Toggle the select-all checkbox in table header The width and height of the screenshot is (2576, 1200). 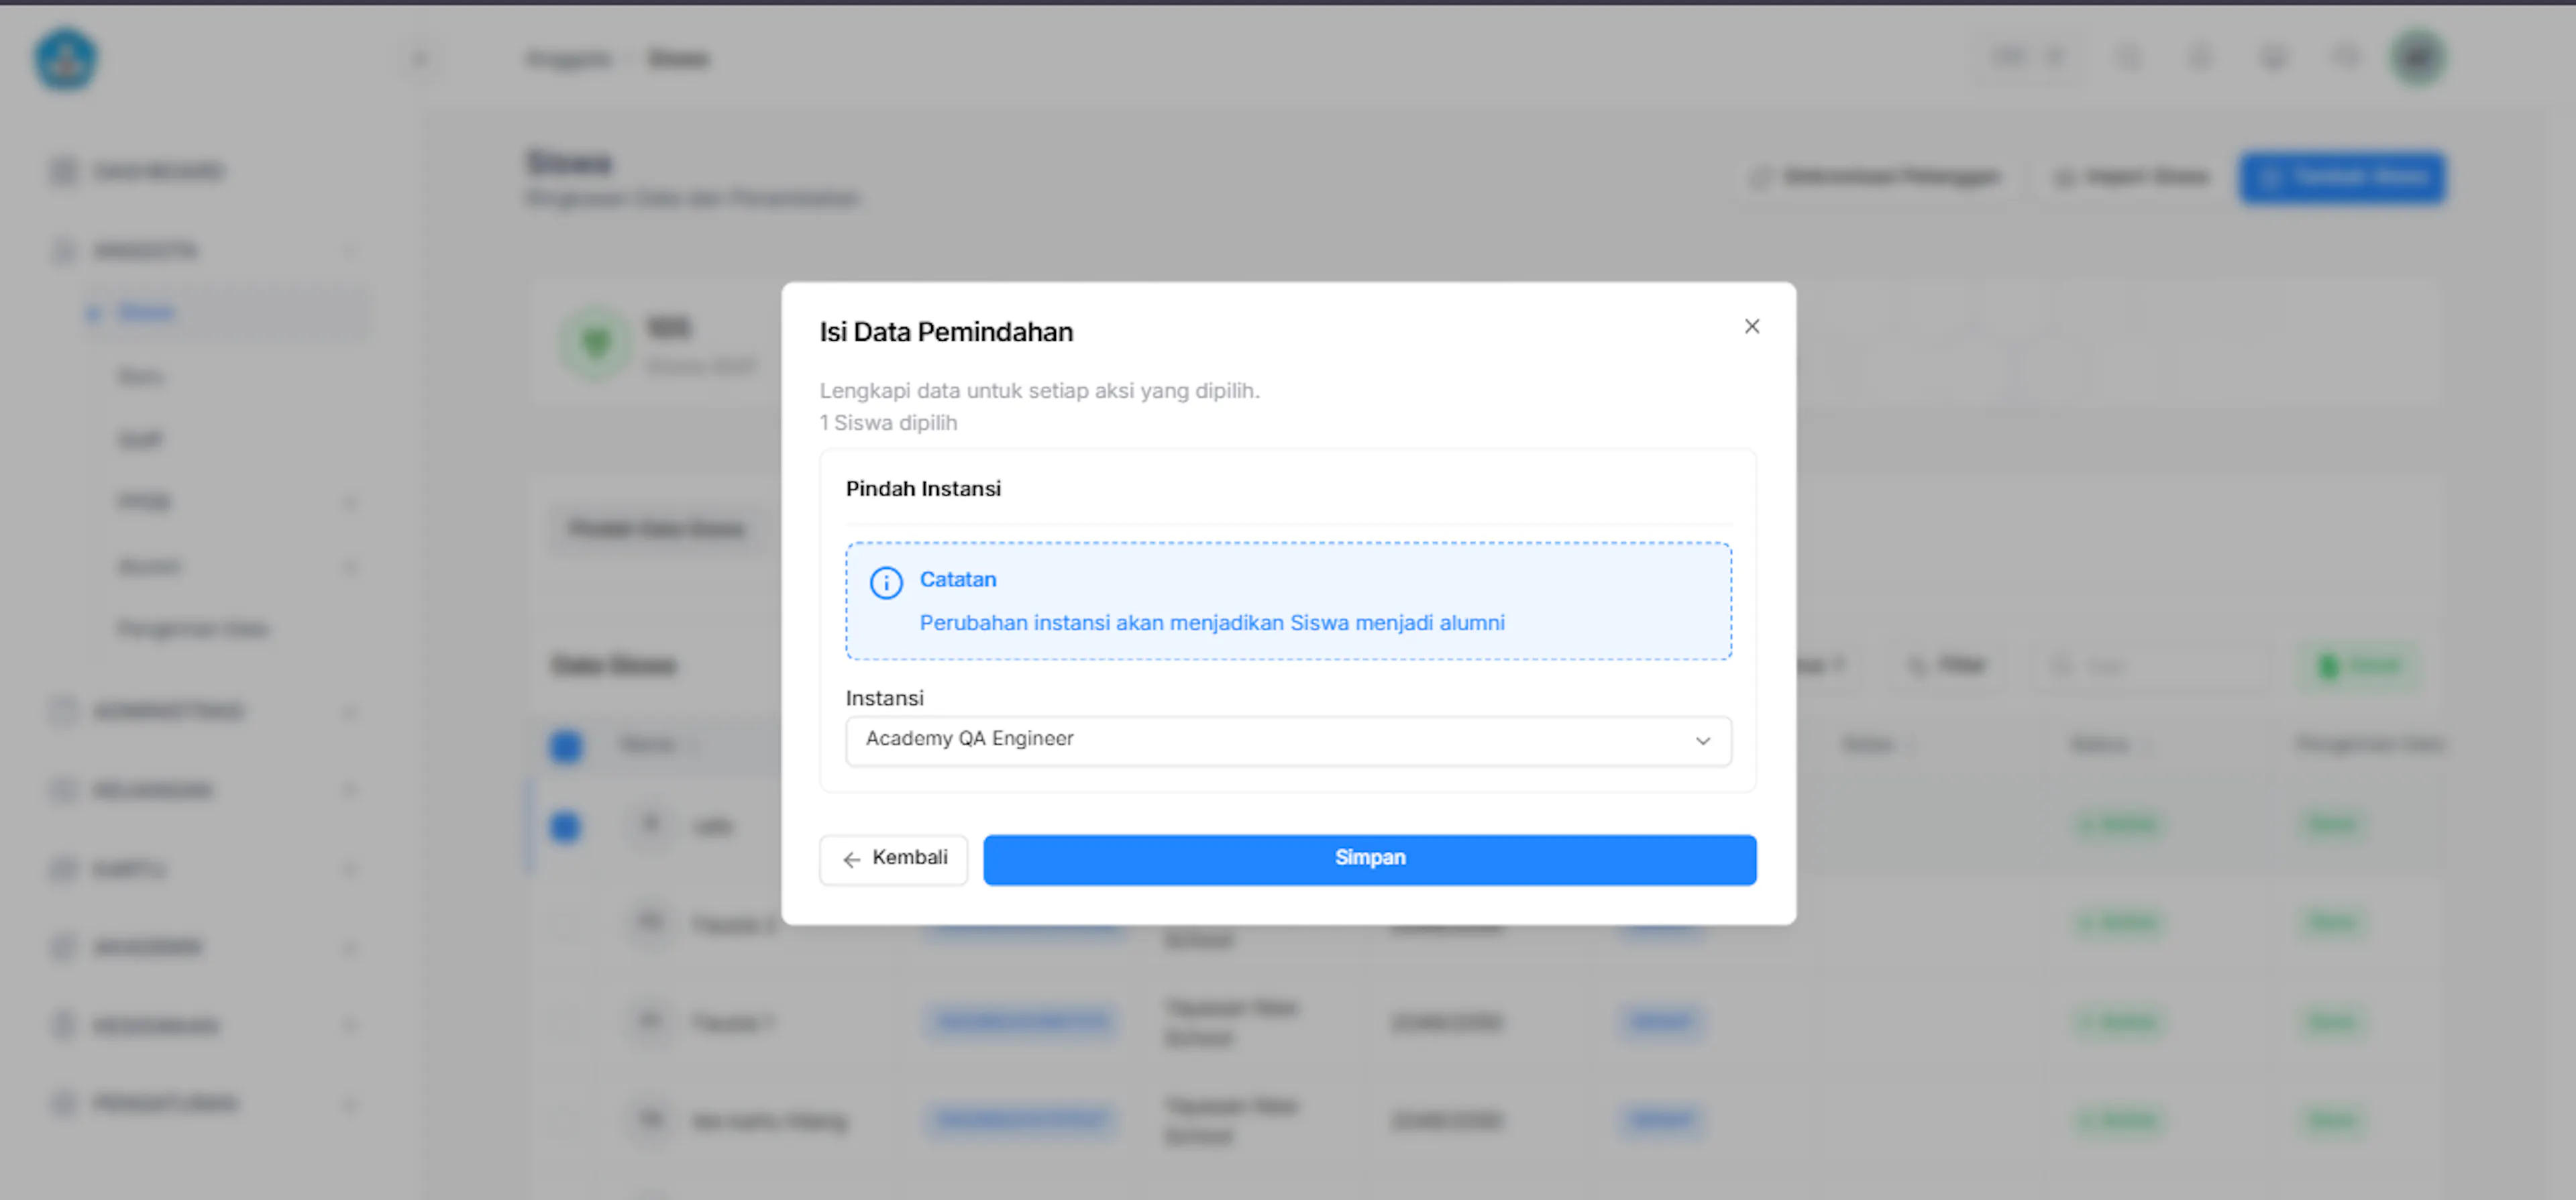click(566, 746)
